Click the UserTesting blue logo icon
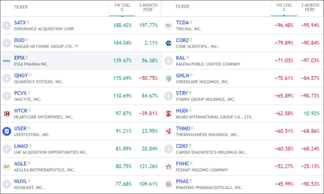324x194 pixels. (x=7, y=131)
